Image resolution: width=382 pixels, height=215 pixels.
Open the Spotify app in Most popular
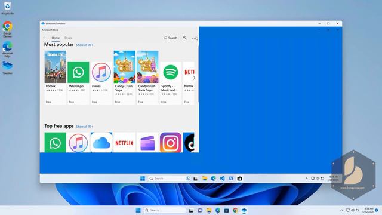point(171,83)
